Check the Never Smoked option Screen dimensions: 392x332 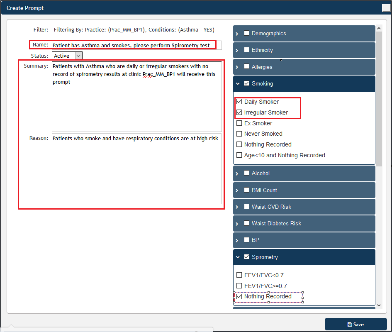(239, 134)
